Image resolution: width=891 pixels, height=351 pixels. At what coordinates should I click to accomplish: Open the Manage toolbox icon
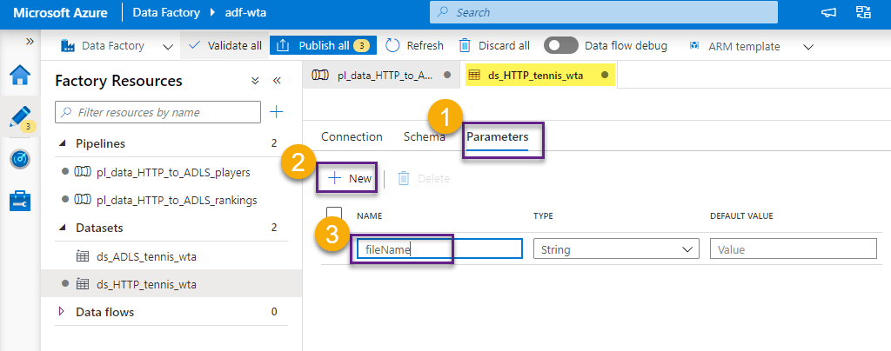click(x=20, y=201)
